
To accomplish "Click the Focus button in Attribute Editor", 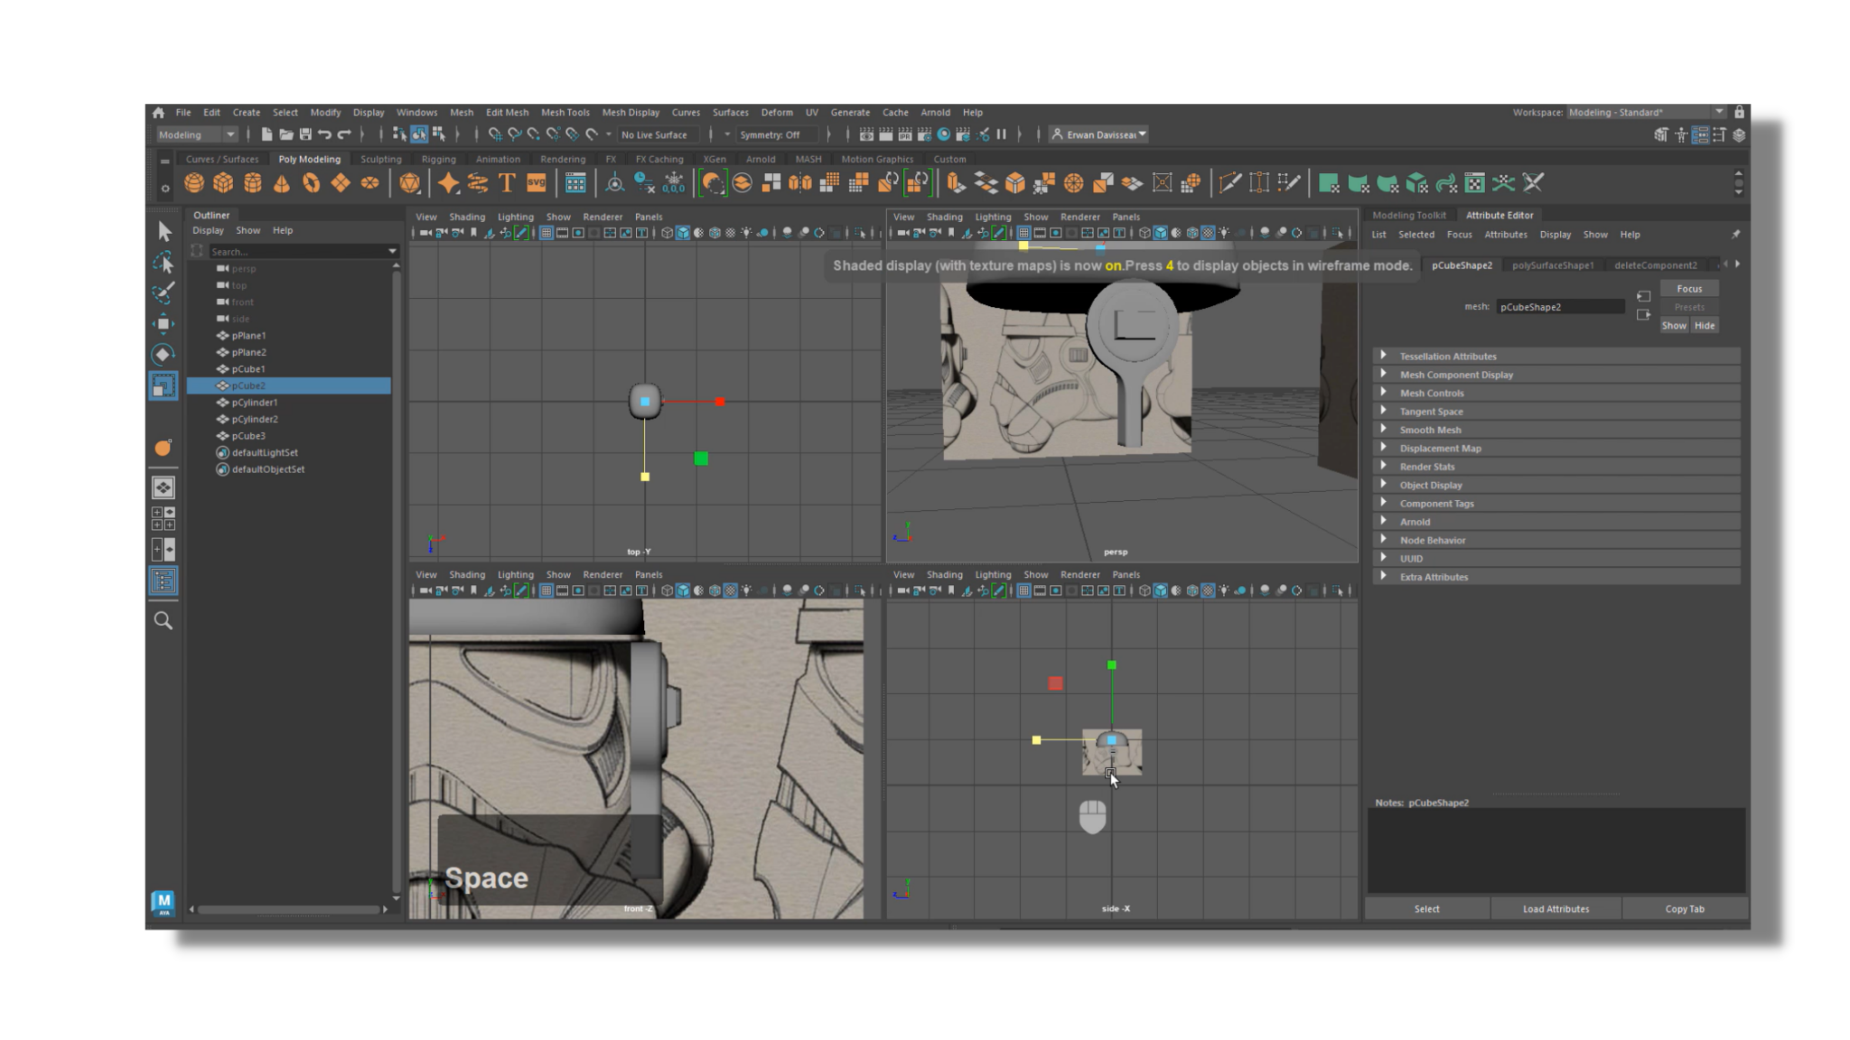I will tap(1689, 289).
